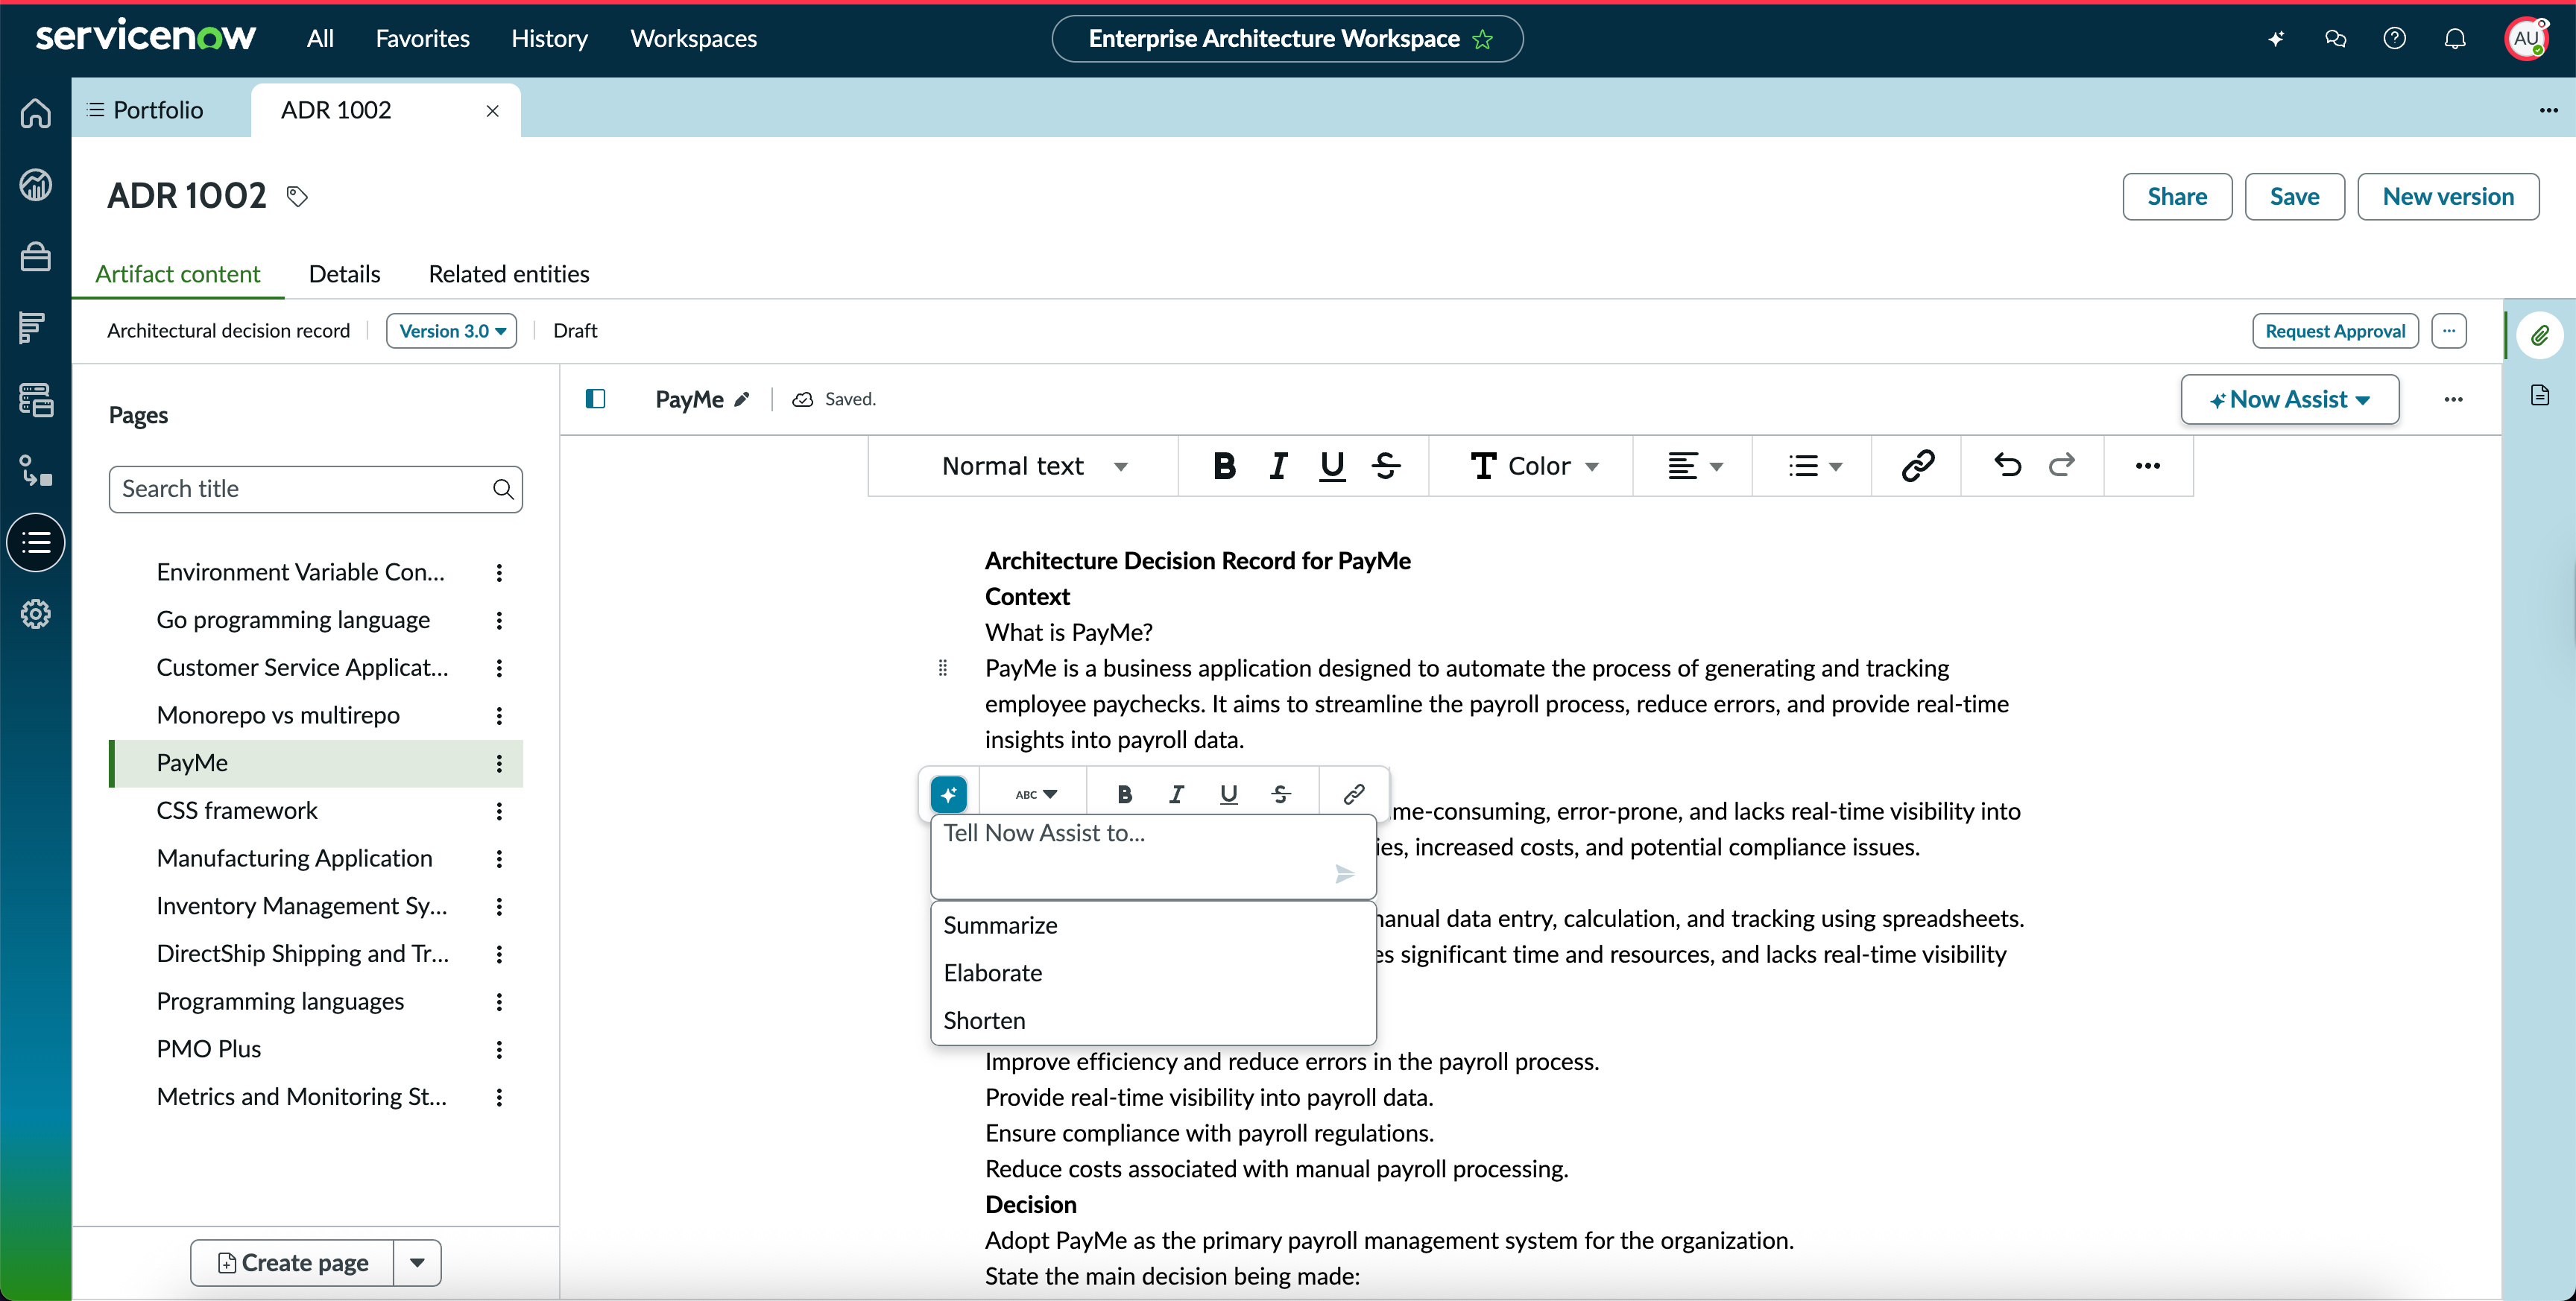Click the tag icon next to ADR 1002
The width and height of the screenshot is (2576, 1301).
(x=297, y=196)
